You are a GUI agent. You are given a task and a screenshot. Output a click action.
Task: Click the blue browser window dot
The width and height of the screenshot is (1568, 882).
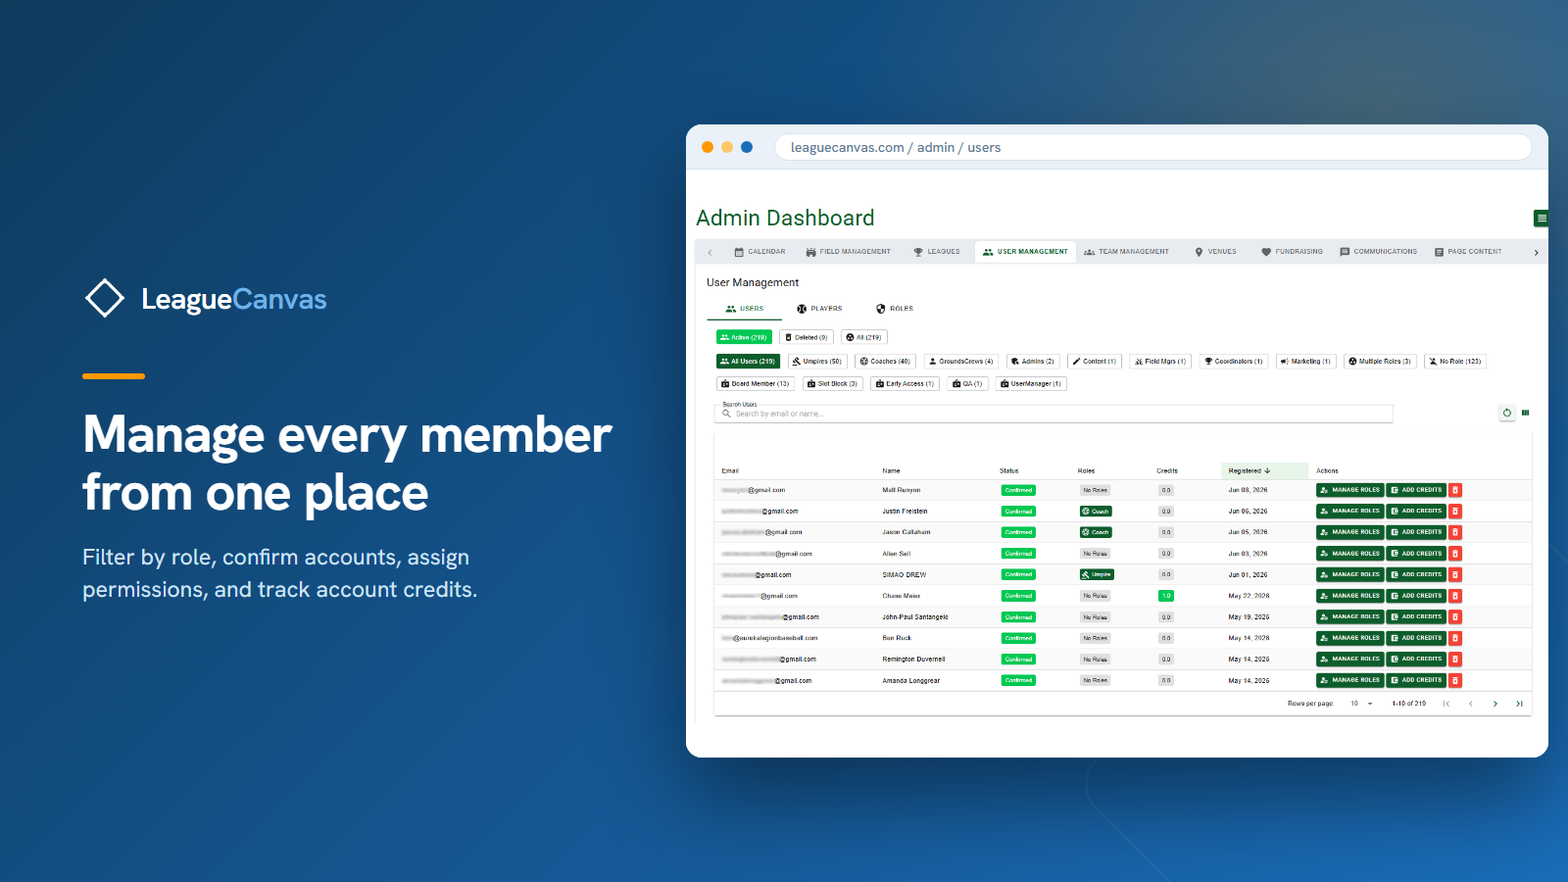pyautogui.click(x=747, y=147)
